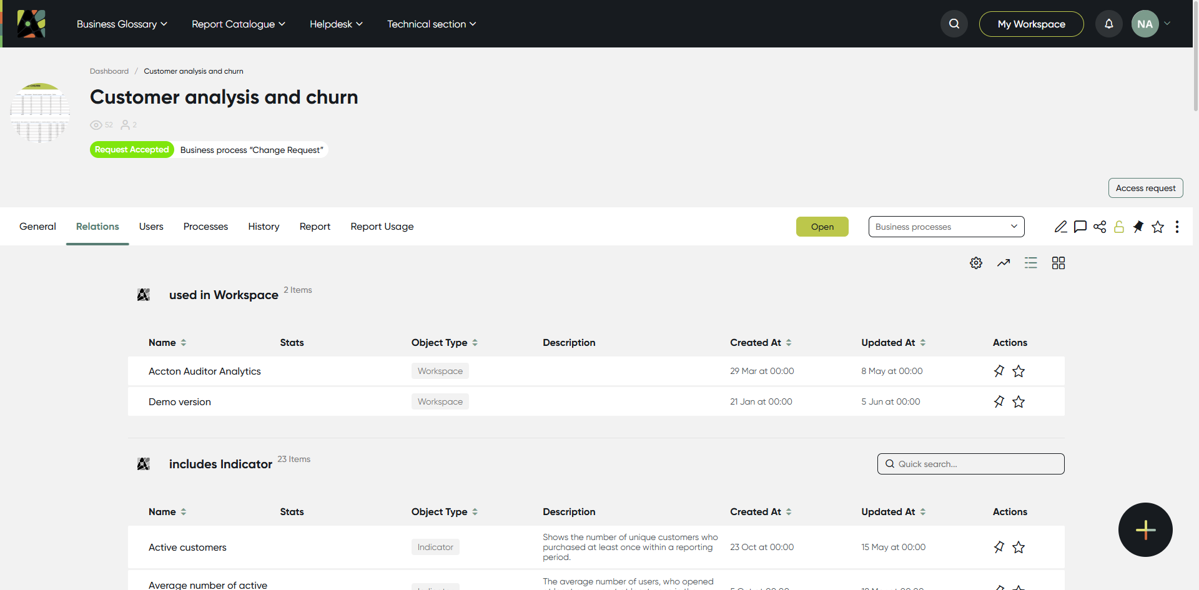Pin the Active customers row
1199x590 pixels.
click(x=999, y=547)
